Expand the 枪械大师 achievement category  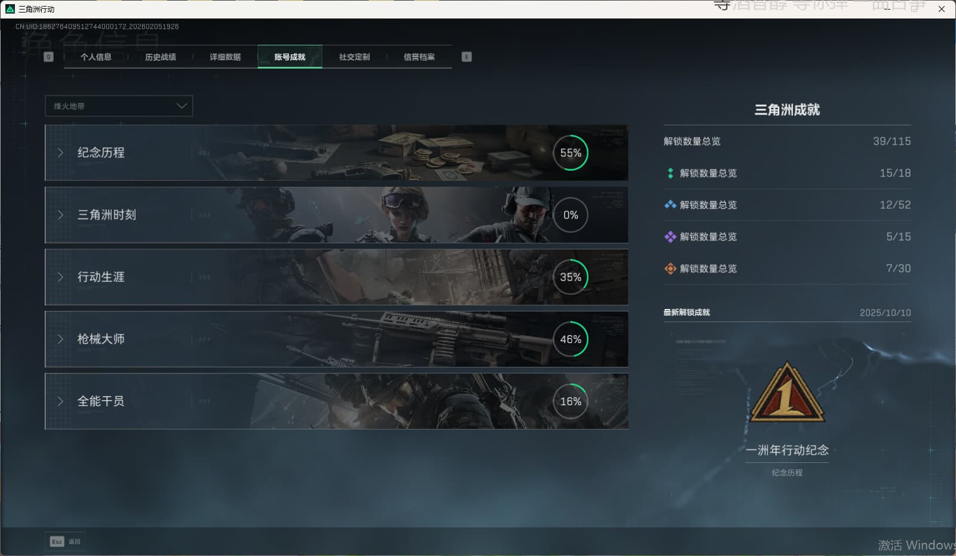point(60,339)
